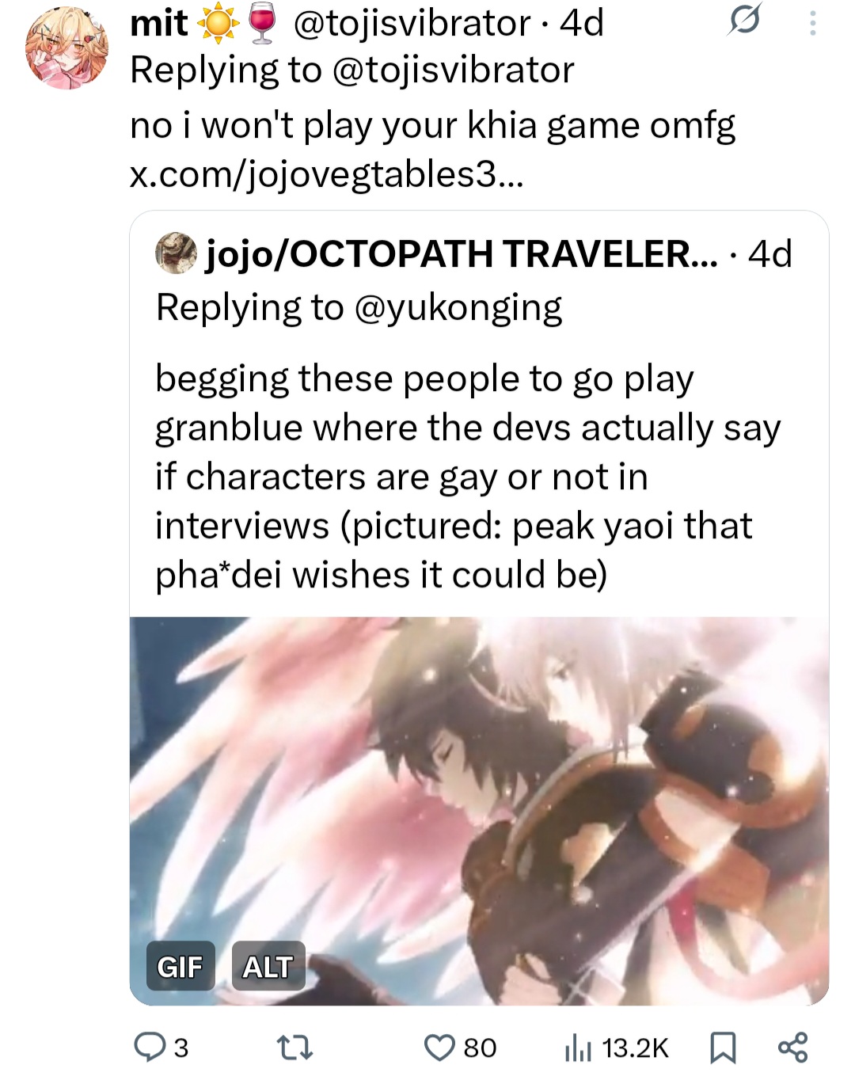Open the angel wings GIF image
This screenshot has width=855, height=1080.
point(479,811)
